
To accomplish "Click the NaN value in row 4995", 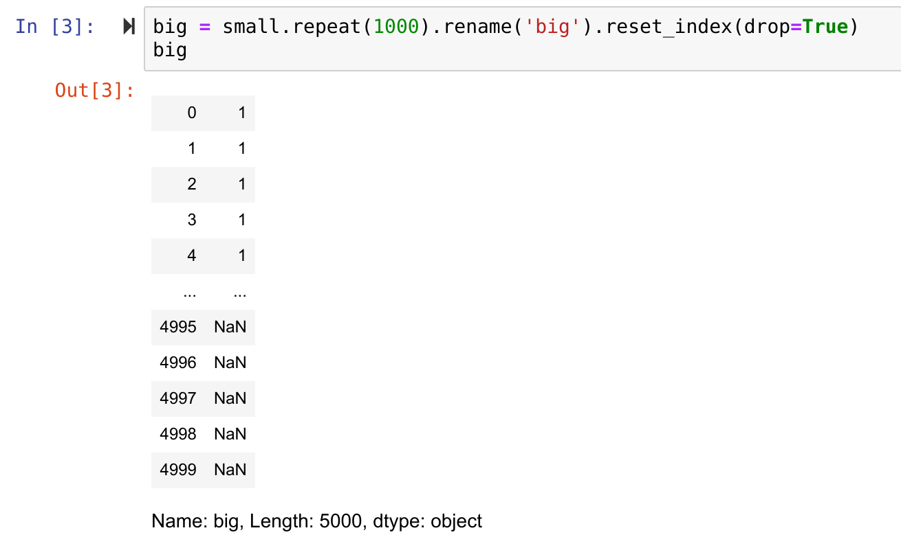I will (230, 327).
